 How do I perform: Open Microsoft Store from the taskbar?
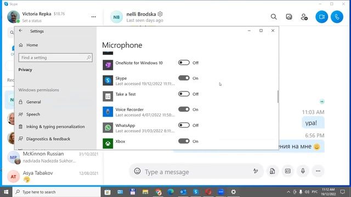point(107,192)
